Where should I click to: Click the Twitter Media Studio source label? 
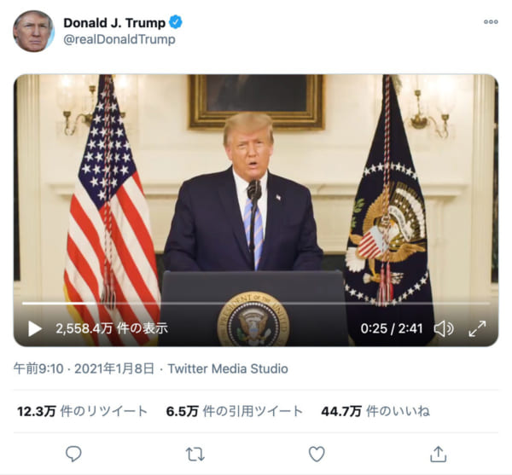tap(228, 368)
